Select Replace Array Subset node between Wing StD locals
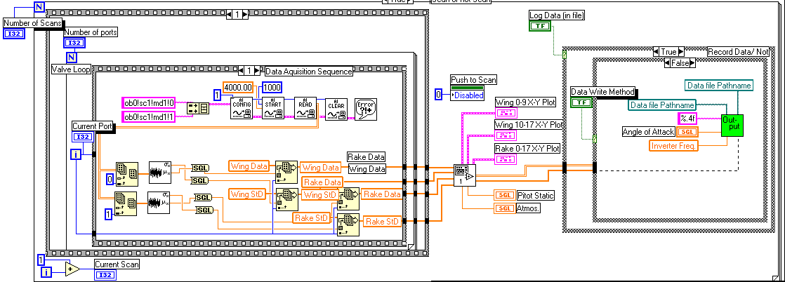The image size is (785, 282). pyautogui.click(x=287, y=199)
